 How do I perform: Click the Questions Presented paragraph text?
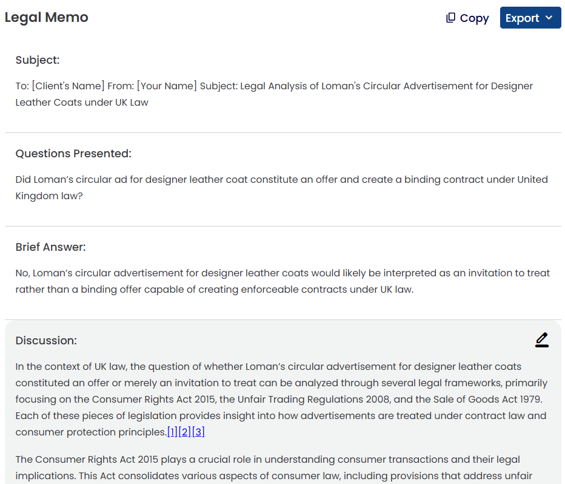pyautogui.click(x=281, y=188)
